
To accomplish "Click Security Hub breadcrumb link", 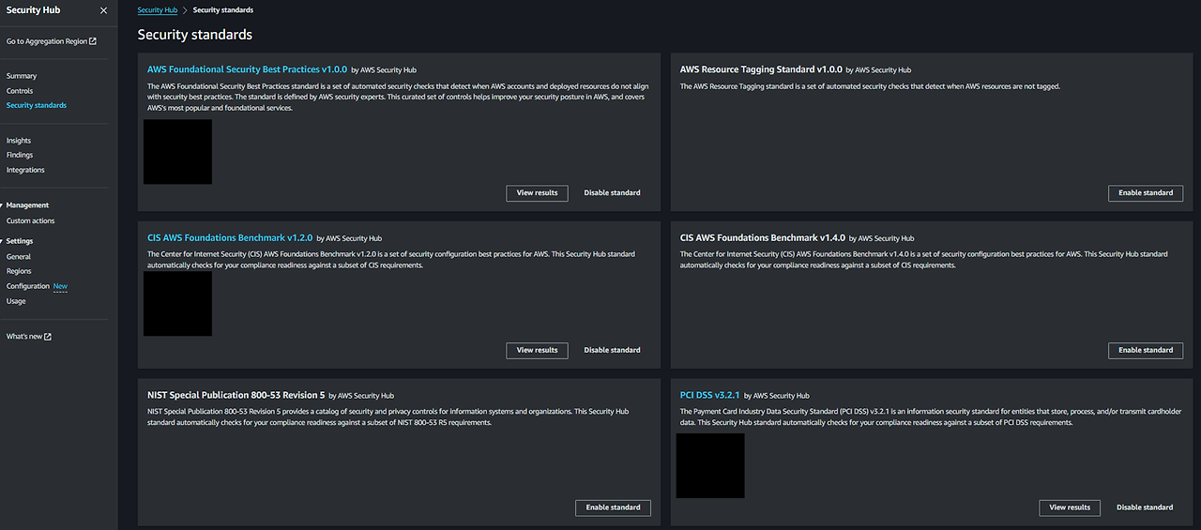I will click(x=158, y=9).
